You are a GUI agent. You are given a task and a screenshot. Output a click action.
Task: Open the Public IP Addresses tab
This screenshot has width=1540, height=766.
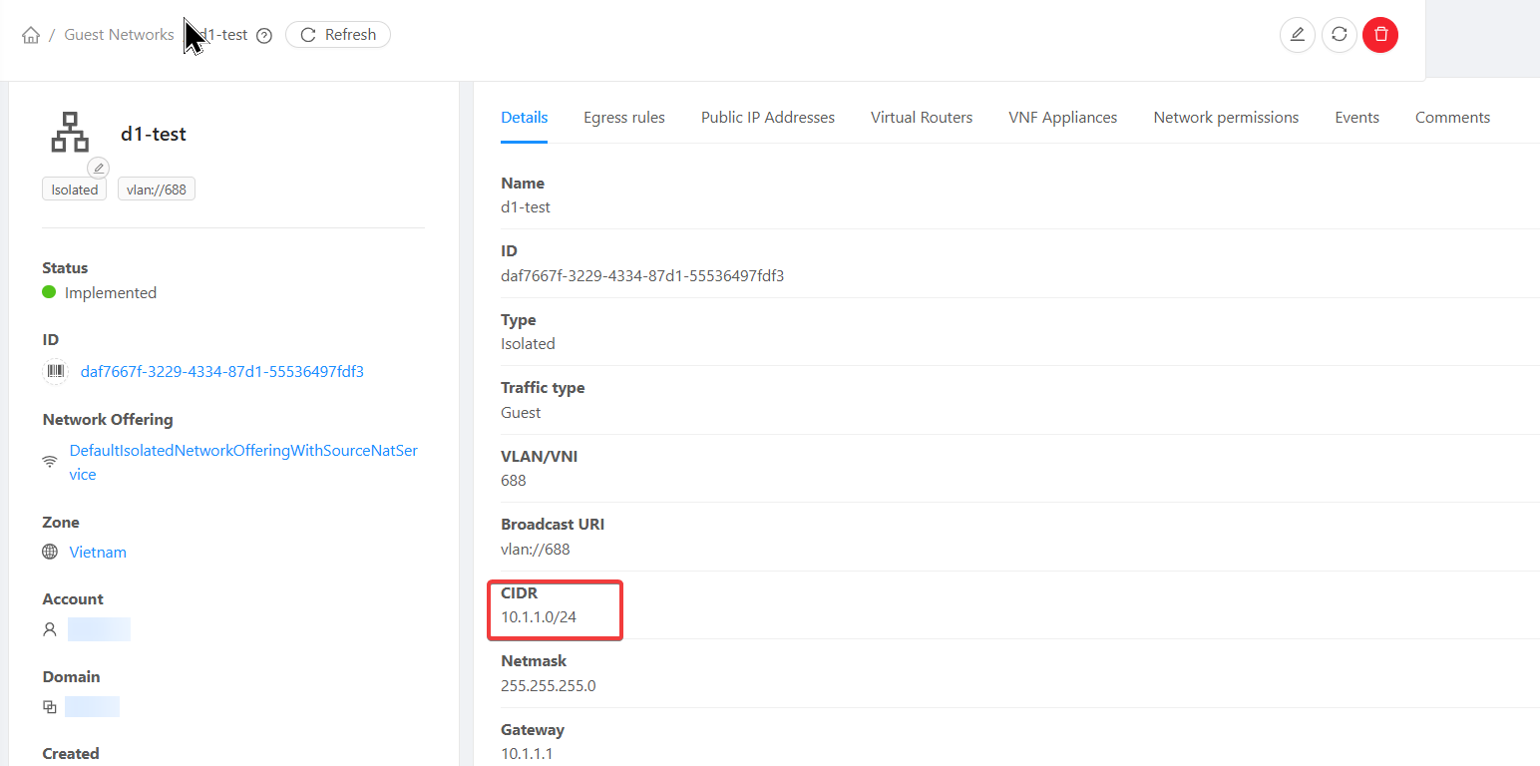tap(767, 118)
